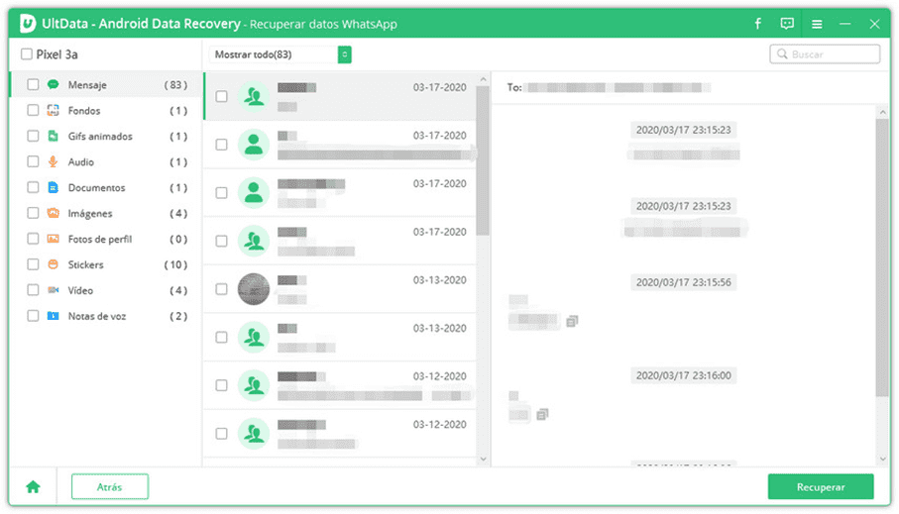
Task: Open the feedback chat icon
Action: click(x=787, y=24)
